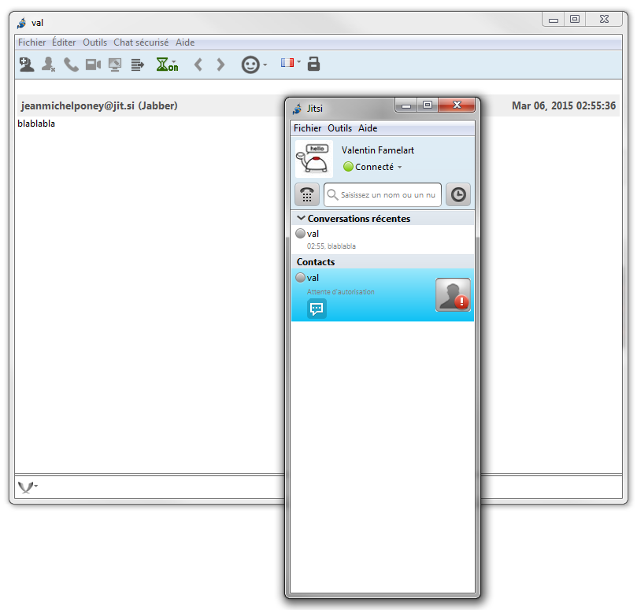Image resolution: width=637 pixels, height=610 pixels.
Task: Toggle the history on hourglass icon
Action: pyautogui.click(x=167, y=65)
